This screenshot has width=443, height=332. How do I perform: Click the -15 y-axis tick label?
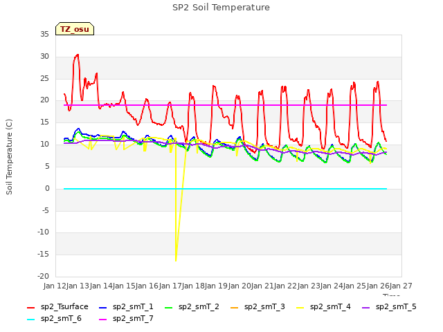click(x=43, y=254)
